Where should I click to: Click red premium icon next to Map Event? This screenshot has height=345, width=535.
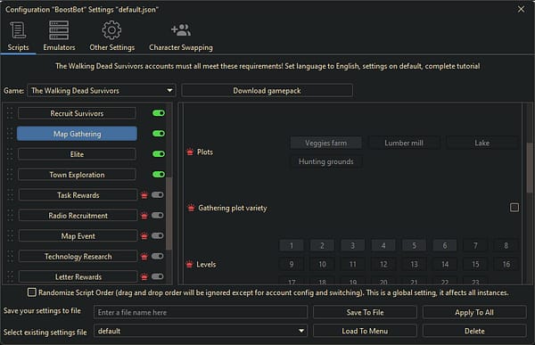[144, 236]
